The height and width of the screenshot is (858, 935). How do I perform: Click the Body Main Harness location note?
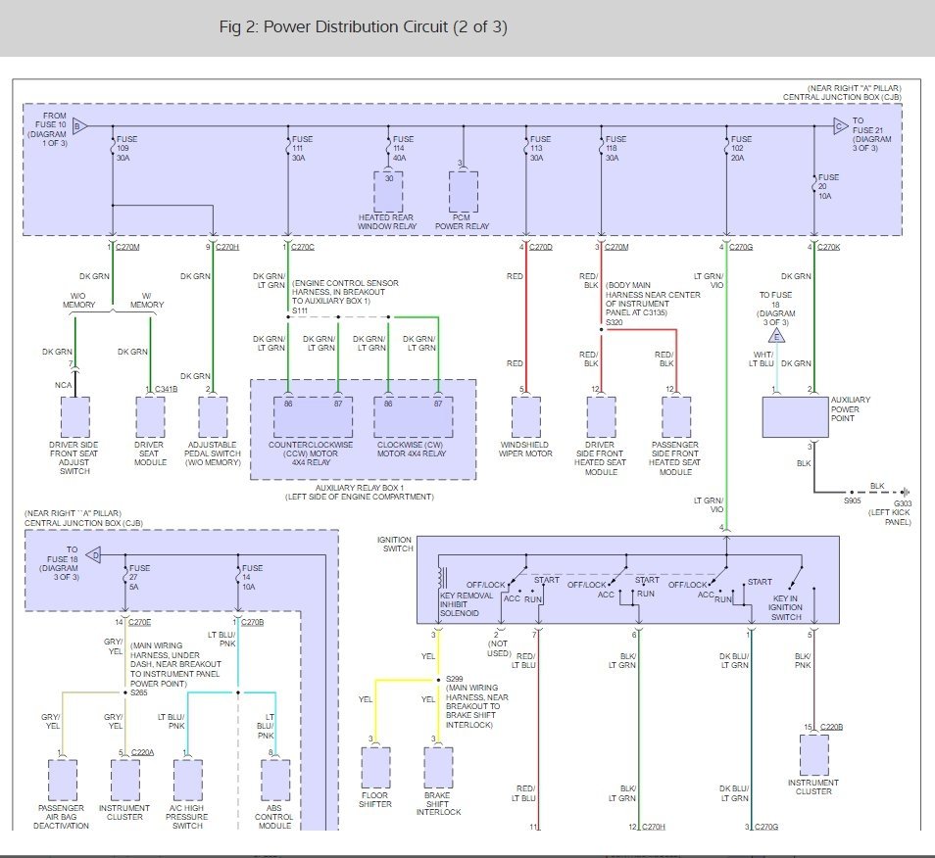point(653,299)
